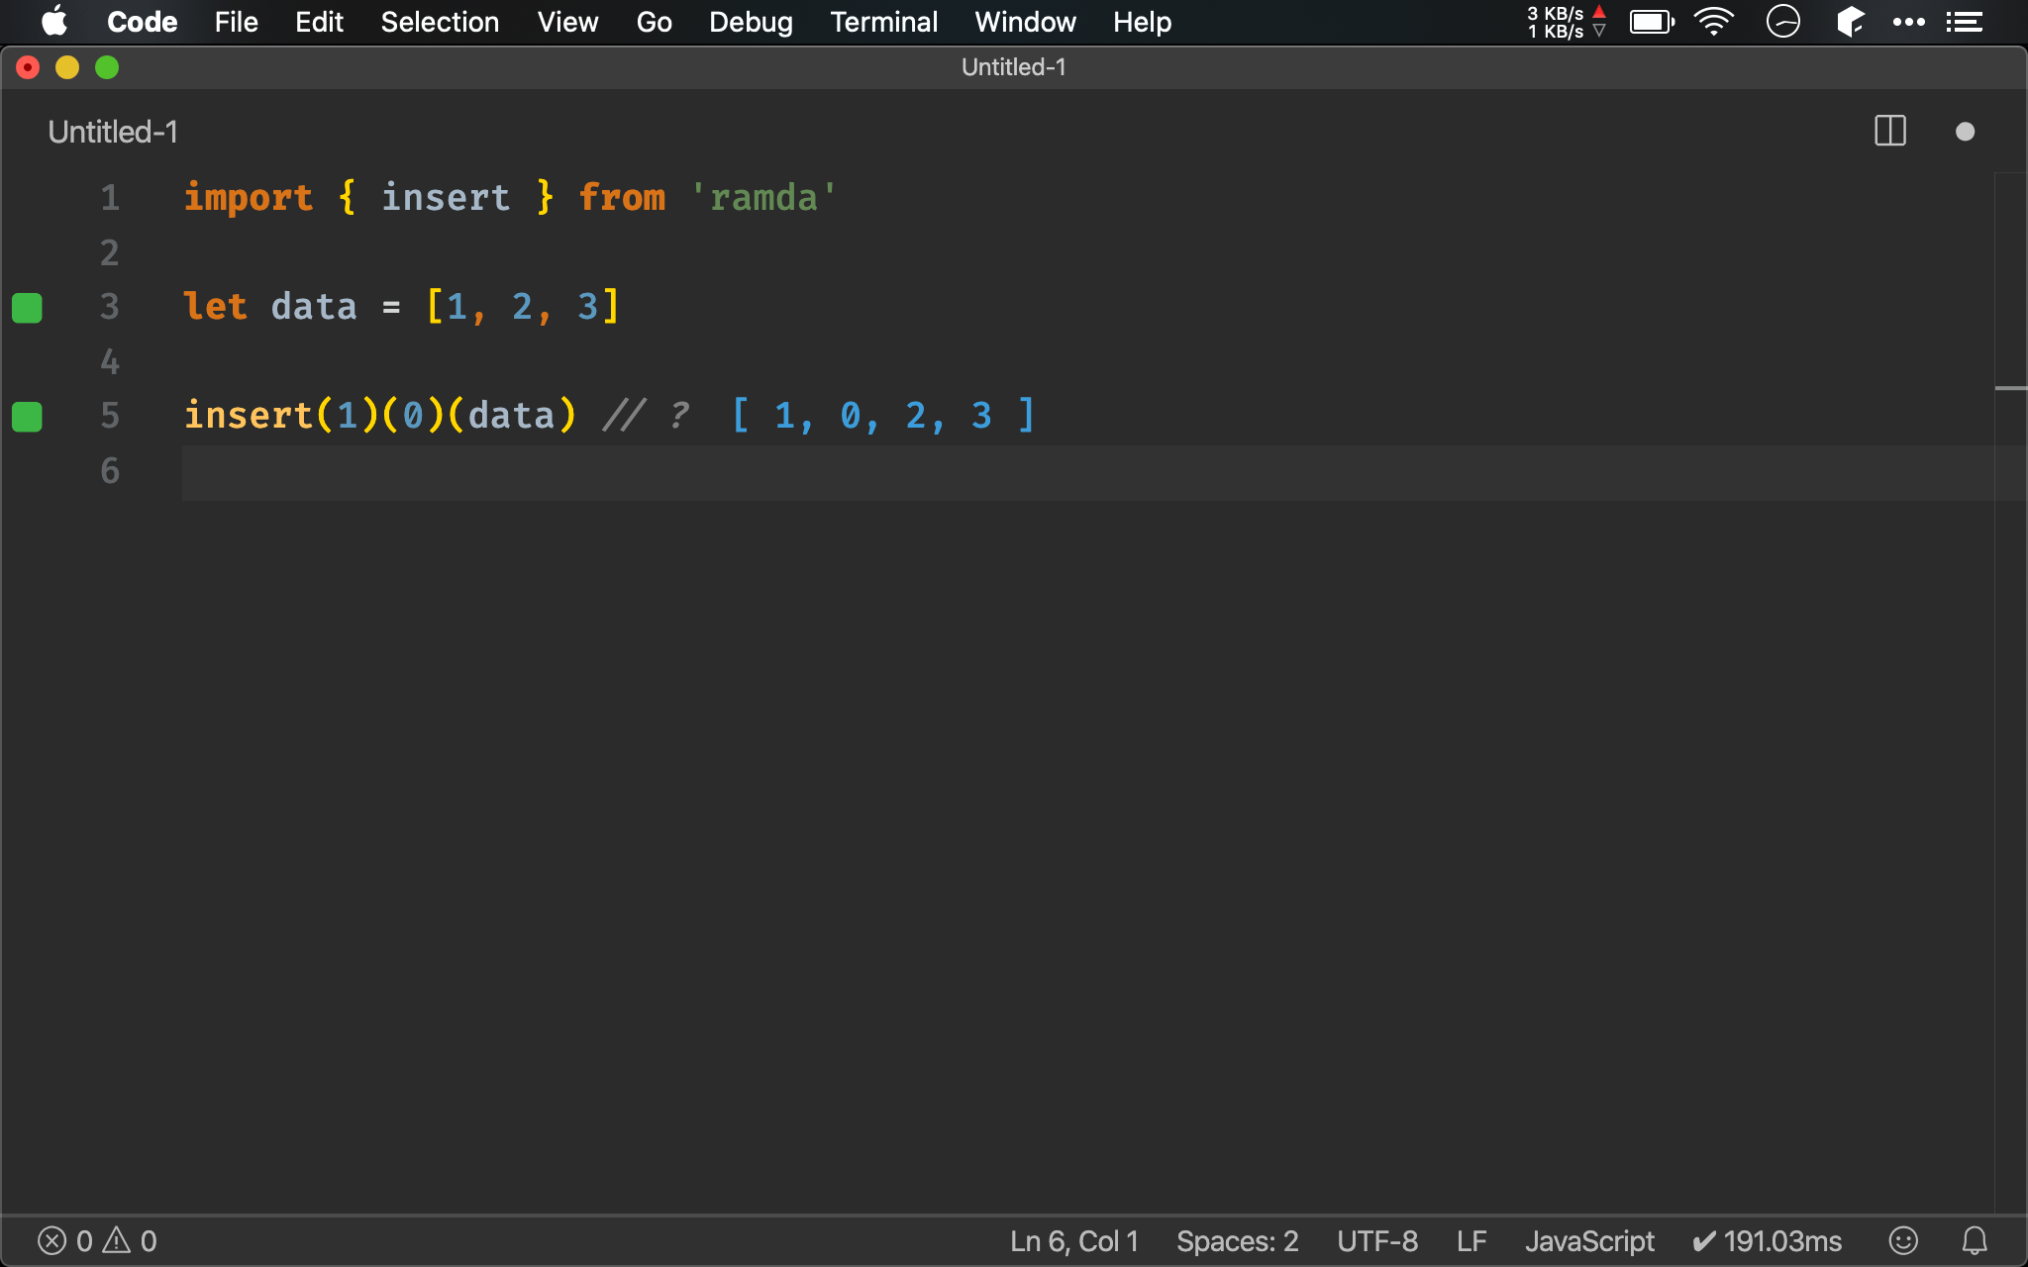Click the 'let' keyword on line 3
Viewport: 2028px width, 1267px height.
point(216,307)
